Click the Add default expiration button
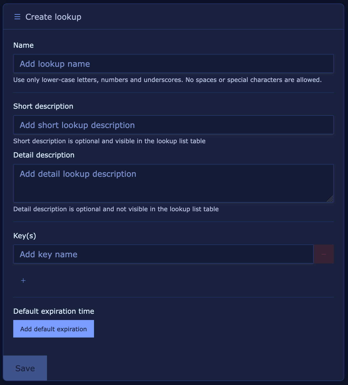This screenshot has width=348, height=385. click(x=53, y=329)
